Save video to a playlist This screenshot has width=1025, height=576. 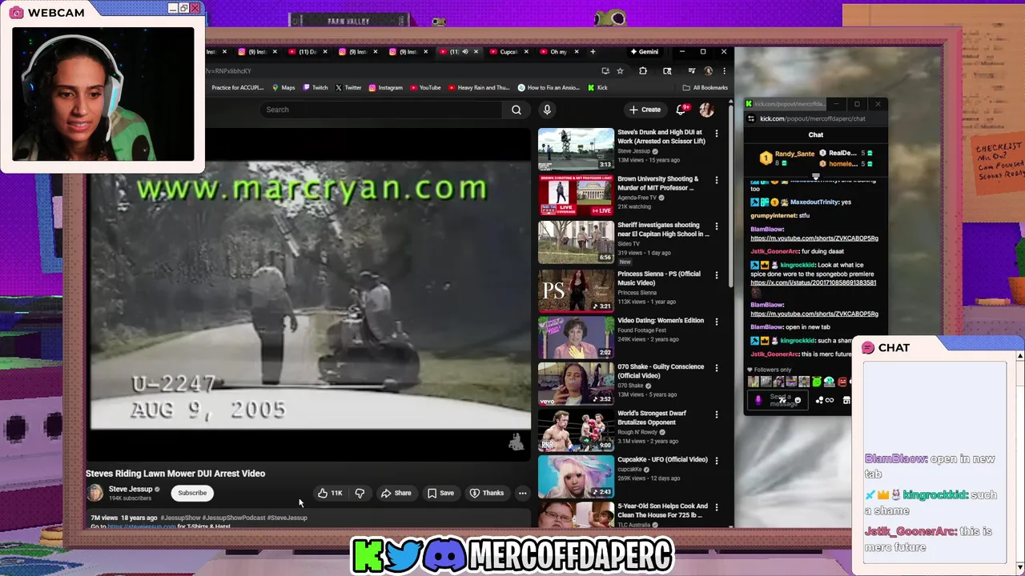tap(440, 493)
